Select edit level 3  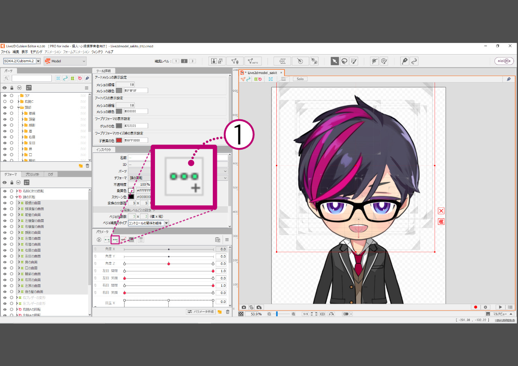pos(193,61)
